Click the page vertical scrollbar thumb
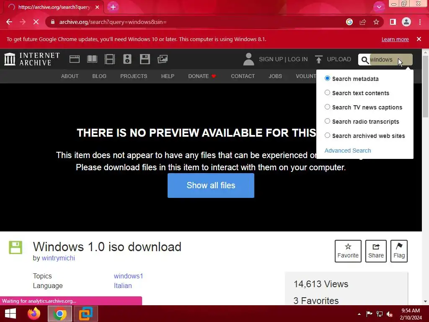Screen dimensions: 429x322 click(426, 86)
